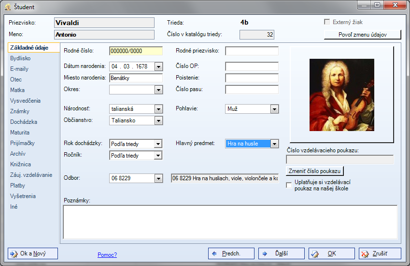This screenshot has height=266, width=410.
Task: Open the Rok dochádzky dropdown
Action: pyautogui.click(x=158, y=144)
